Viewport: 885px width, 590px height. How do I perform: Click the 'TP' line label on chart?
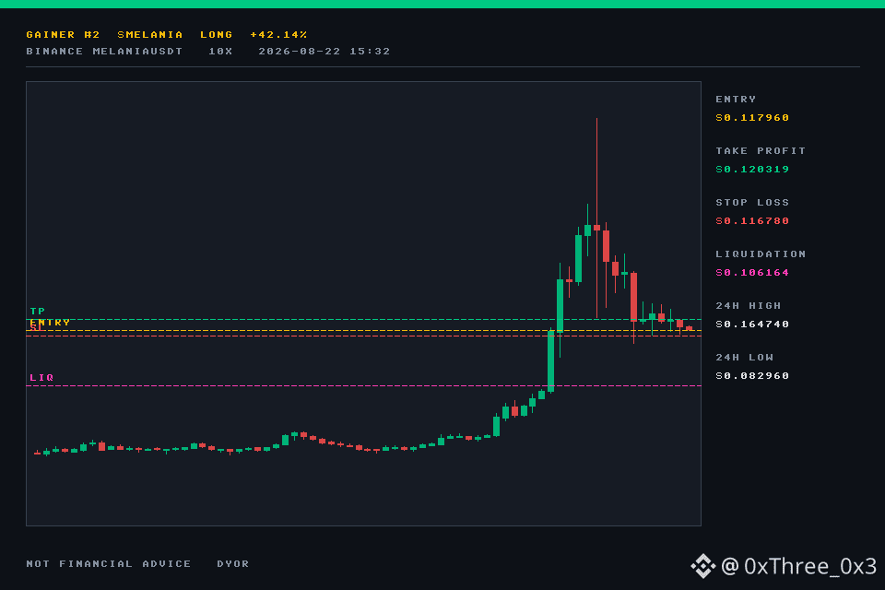pos(37,311)
